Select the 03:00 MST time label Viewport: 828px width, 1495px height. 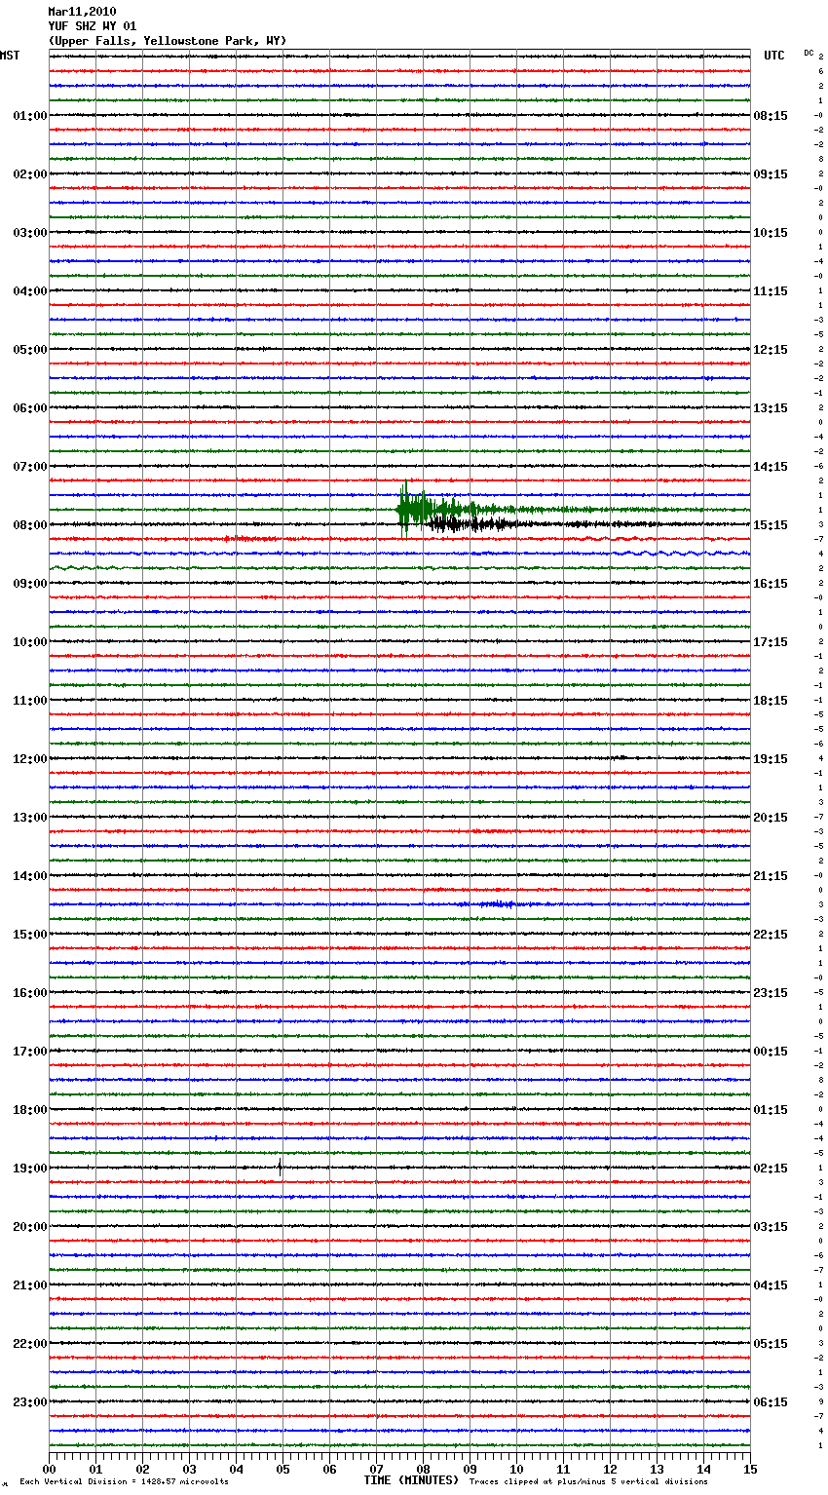click(x=30, y=233)
